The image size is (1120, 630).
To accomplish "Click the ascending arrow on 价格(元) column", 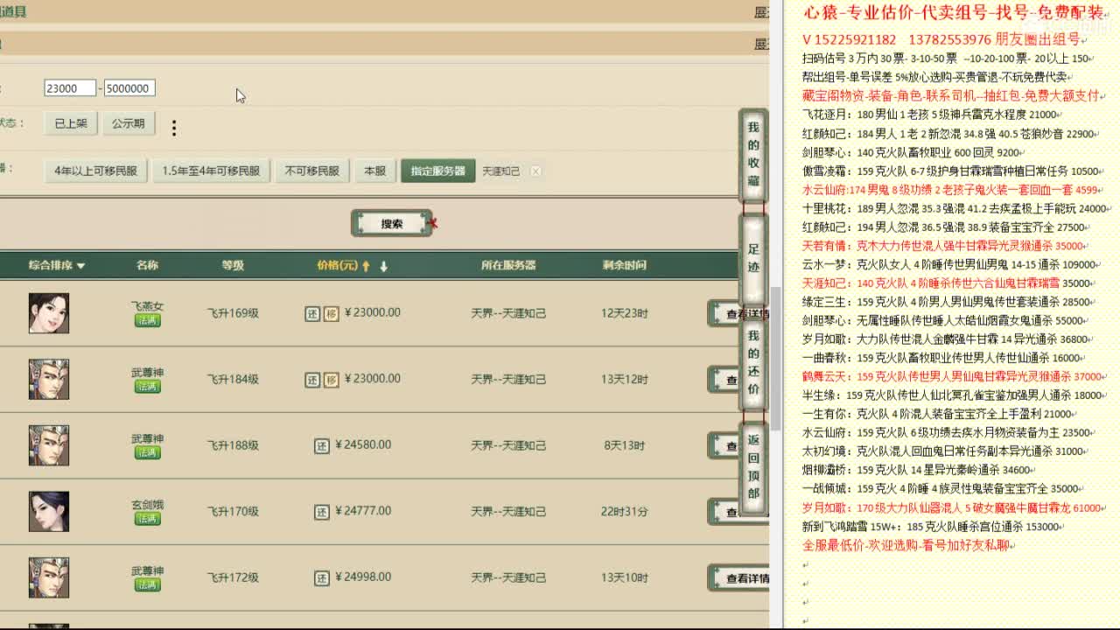I will (x=366, y=265).
